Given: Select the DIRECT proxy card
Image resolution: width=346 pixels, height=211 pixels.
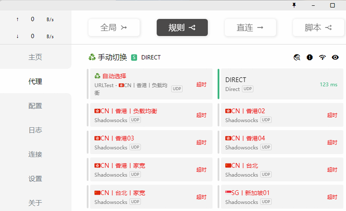Looking at the screenshot, I should (281, 84).
